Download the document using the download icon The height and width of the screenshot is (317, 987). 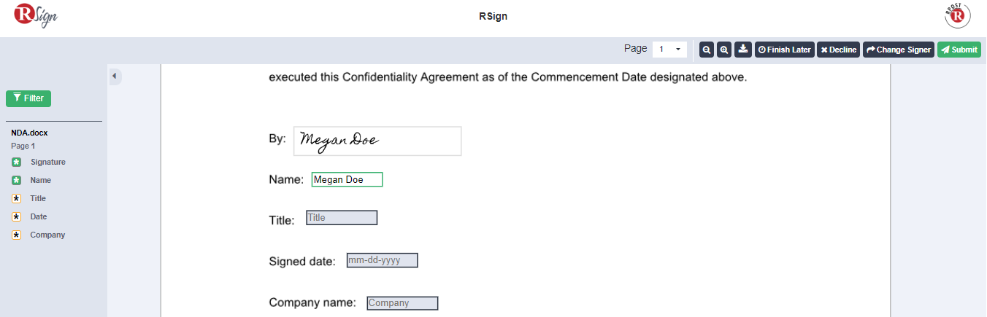pos(743,50)
